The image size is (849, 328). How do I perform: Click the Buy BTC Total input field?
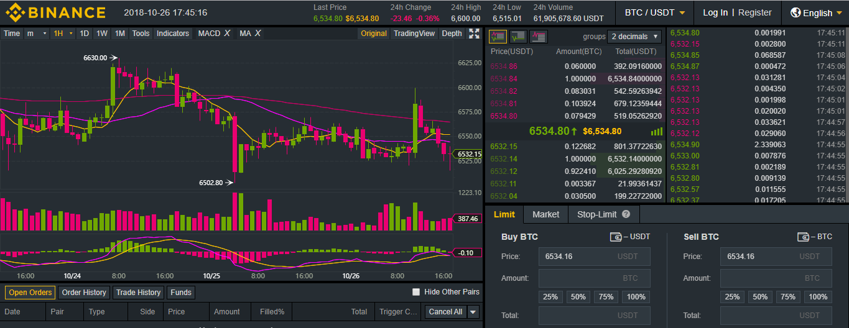(x=595, y=316)
